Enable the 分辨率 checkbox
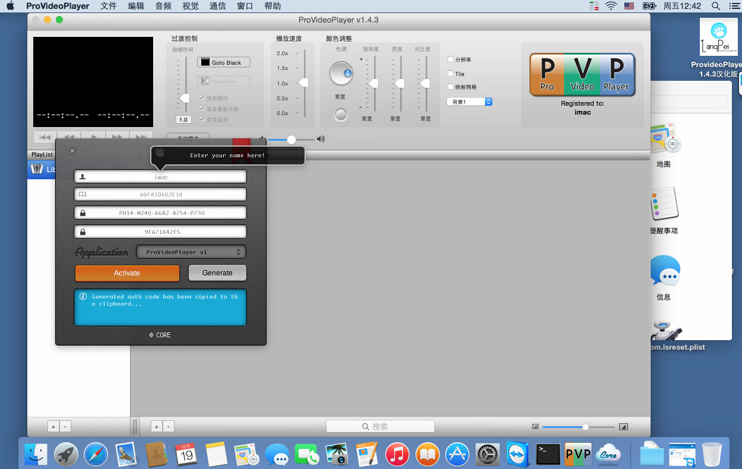The width and height of the screenshot is (742, 469). pyautogui.click(x=451, y=59)
